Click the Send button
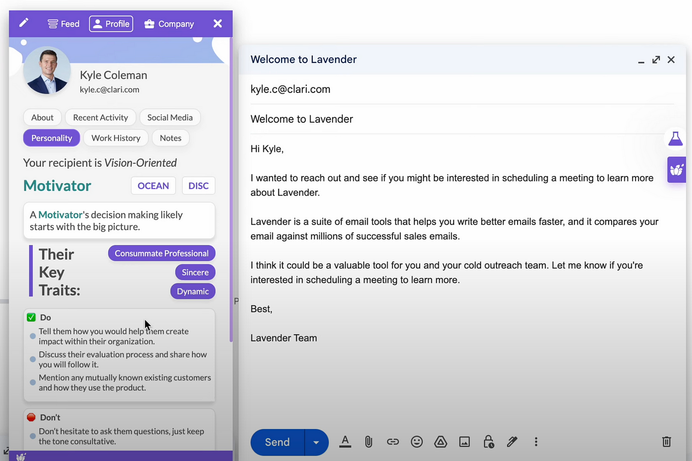692x461 pixels. pos(277,442)
